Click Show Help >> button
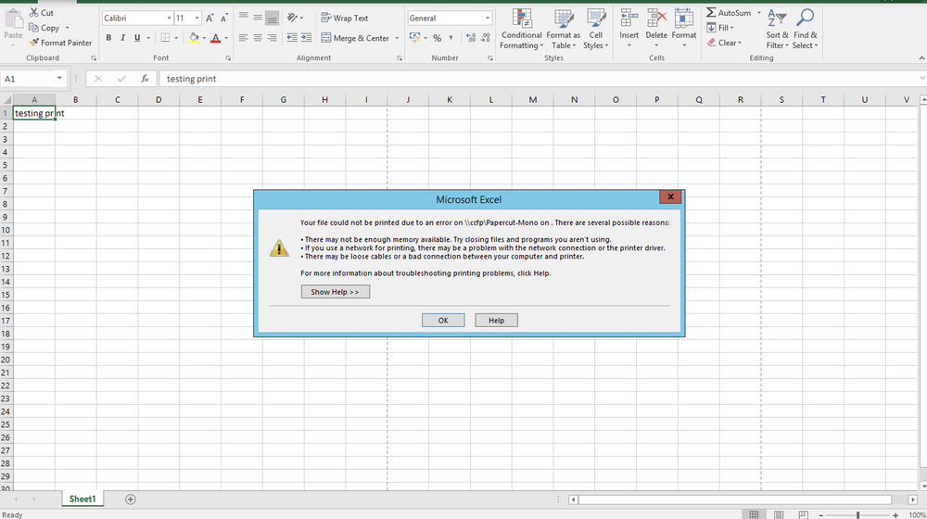 tap(336, 292)
